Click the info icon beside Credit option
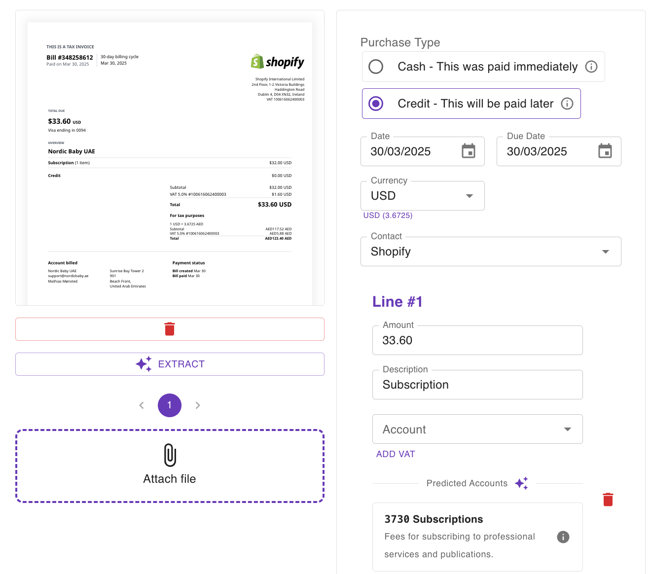 (x=567, y=104)
